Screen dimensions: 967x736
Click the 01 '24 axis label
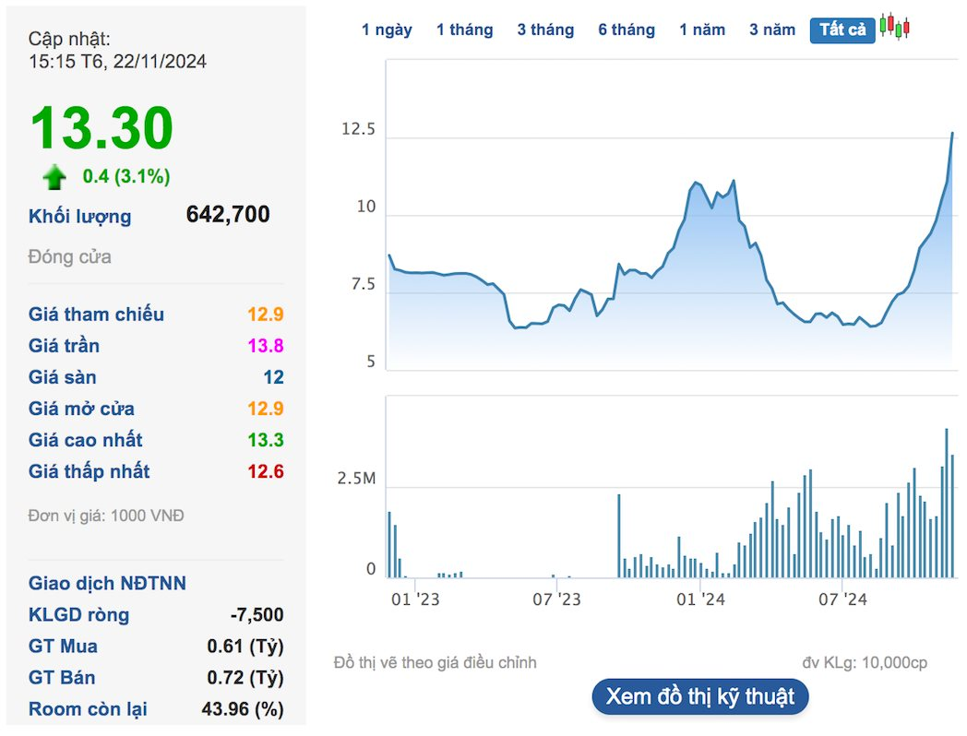700,599
